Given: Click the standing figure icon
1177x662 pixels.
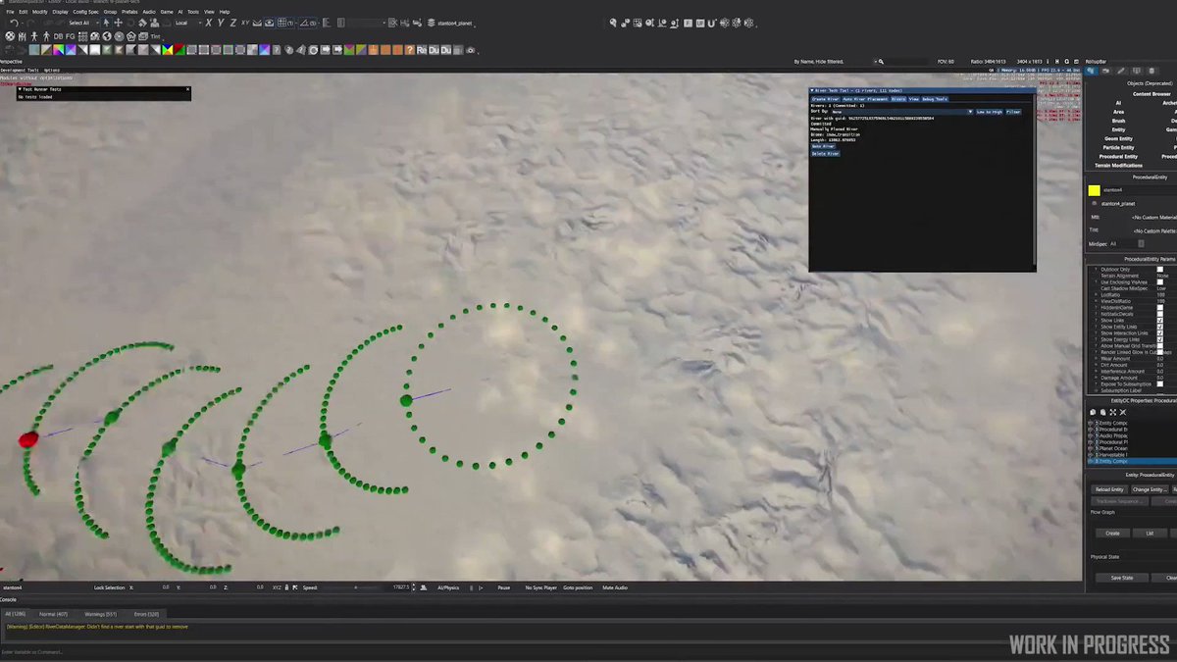Looking at the screenshot, I should (x=34, y=36).
